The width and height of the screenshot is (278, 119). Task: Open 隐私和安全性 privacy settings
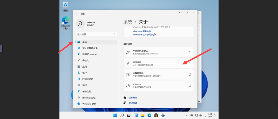click(97, 98)
